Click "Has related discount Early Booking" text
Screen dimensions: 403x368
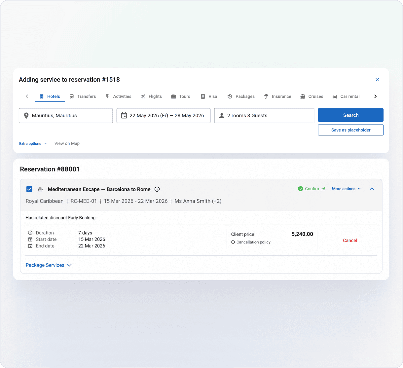[60, 218]
